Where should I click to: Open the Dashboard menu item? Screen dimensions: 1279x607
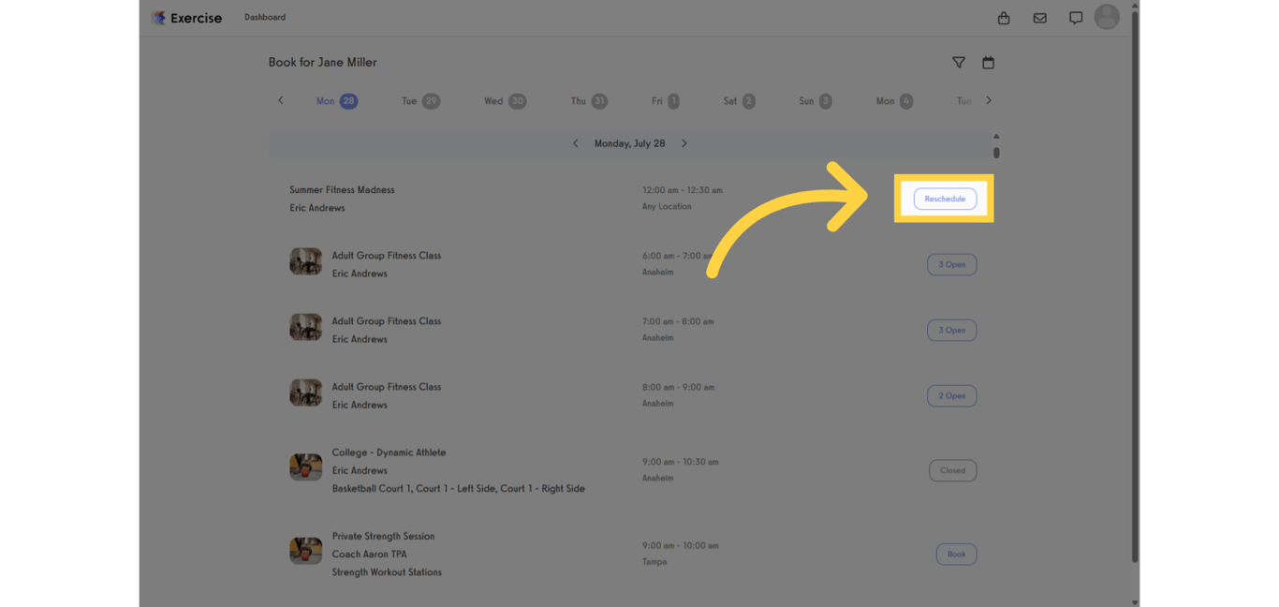point(264,16)
